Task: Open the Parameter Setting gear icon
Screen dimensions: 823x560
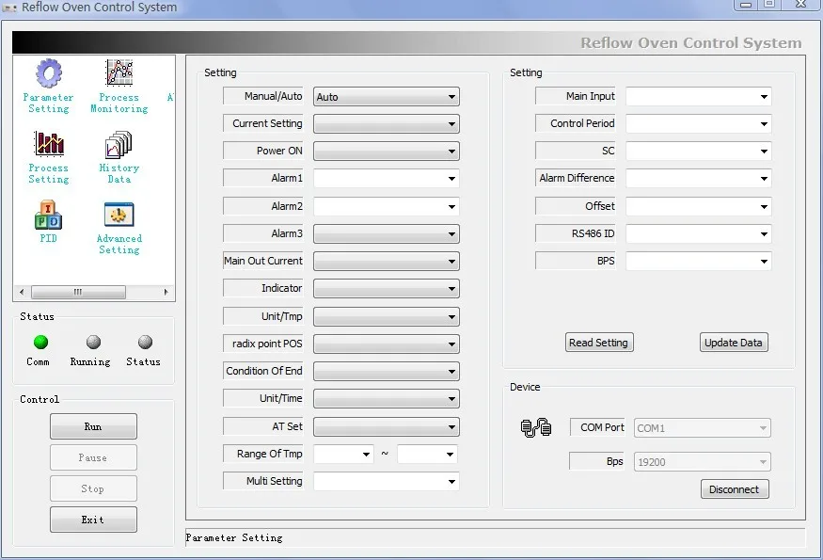Action: coord(48,73)
